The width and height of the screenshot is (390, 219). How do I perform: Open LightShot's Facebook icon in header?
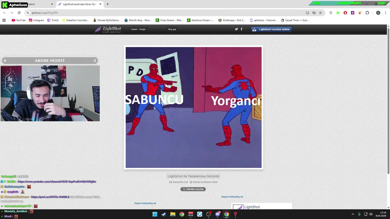coord(242,29)
